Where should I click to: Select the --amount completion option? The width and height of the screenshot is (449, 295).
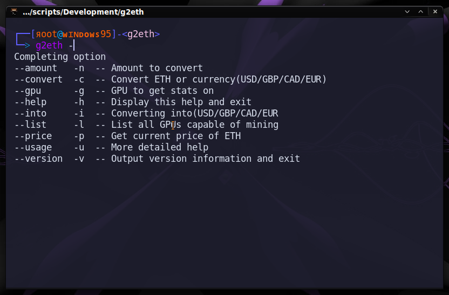(x=36, y=68)
